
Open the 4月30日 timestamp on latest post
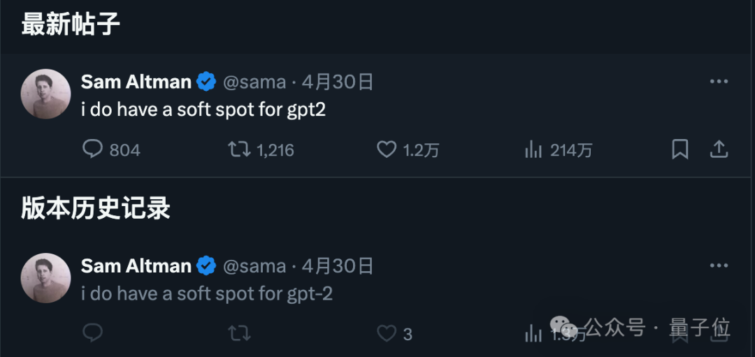(x=338, y=82)
